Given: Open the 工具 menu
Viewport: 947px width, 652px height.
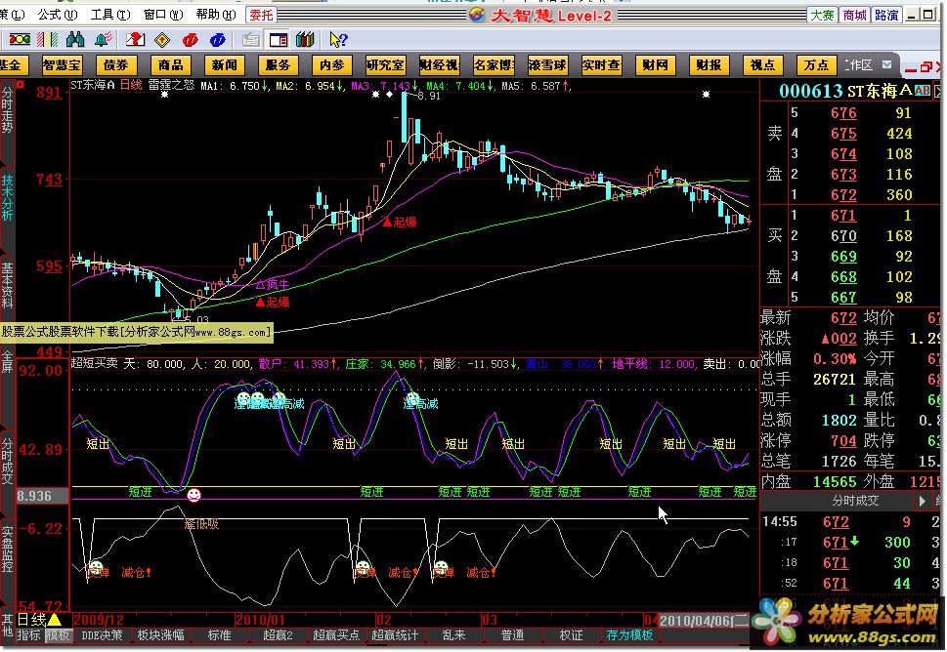Looking at the screenshot, I should coord(106,15).
